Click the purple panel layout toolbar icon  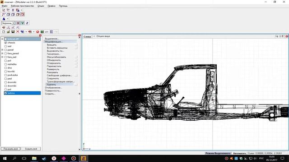coord(51,32)
